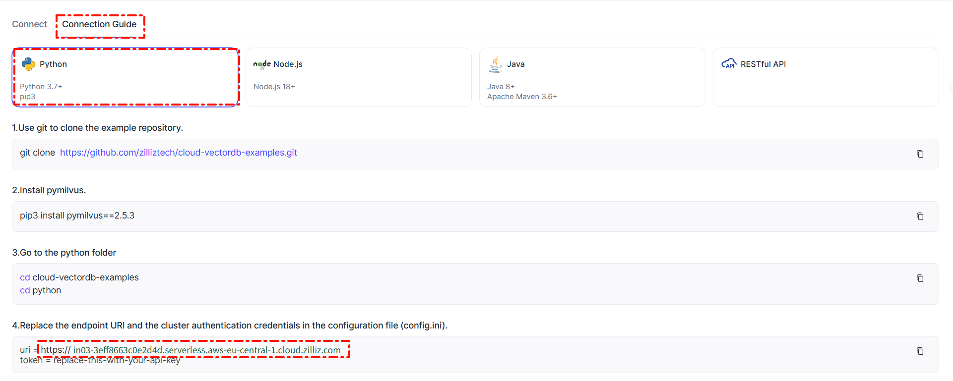This screenshot has height=381, width=953.
Task: Click step 1 'Use git to clone' heading
Action: click(98, 128)
